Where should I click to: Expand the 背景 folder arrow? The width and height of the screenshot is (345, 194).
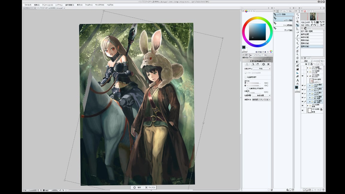click(308, 106)
